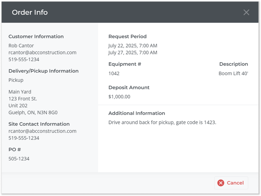This screenshot has height=196, width=261.
Task: Click customer phone number under Customer Information
Action: coord(24,60)
